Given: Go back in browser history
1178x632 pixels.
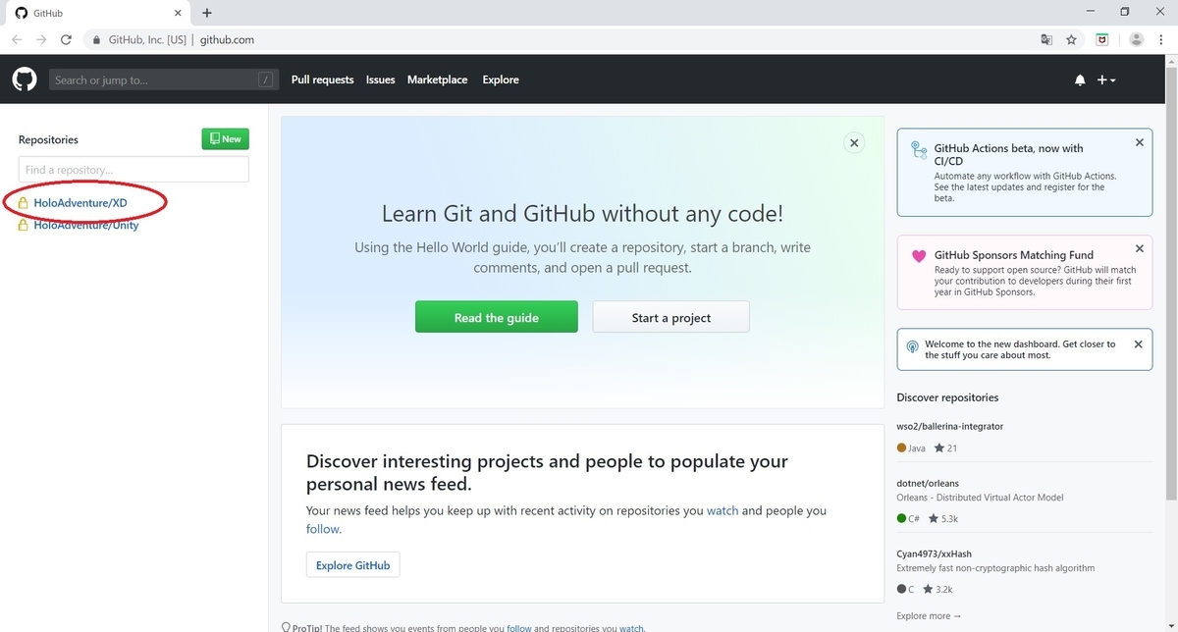Looking at the screenshot, I should pos(17,40).
